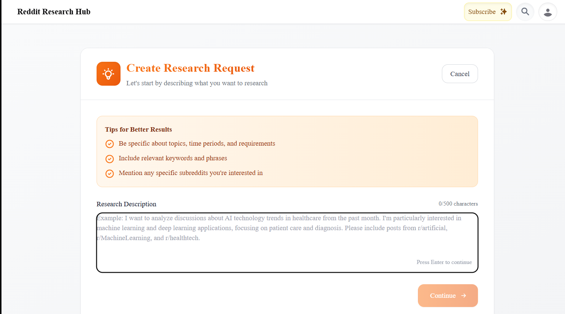Click the tip 'Be specific about topics, time periods, and requirements'
The image size is (565, 314).
[x=197, y=143]
